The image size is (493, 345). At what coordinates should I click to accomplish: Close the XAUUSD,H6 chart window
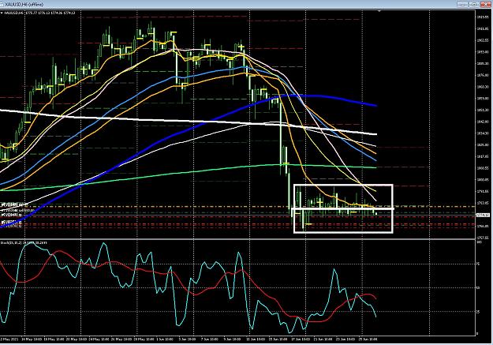(486, 4)
